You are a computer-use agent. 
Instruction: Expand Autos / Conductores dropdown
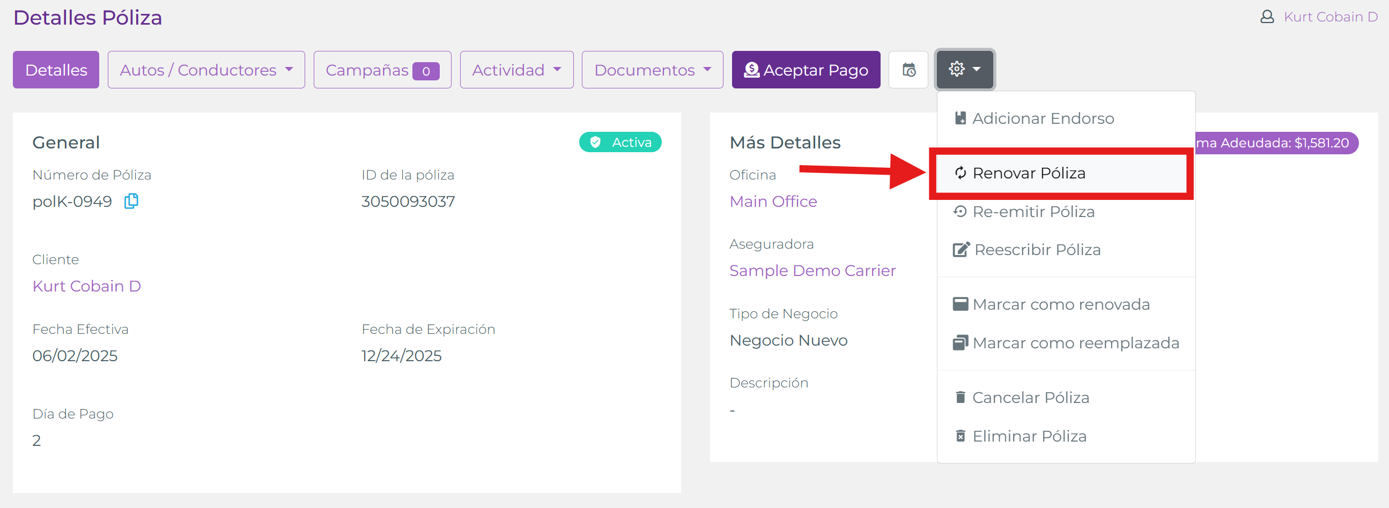pyautogui.click(x=206, y=70)
